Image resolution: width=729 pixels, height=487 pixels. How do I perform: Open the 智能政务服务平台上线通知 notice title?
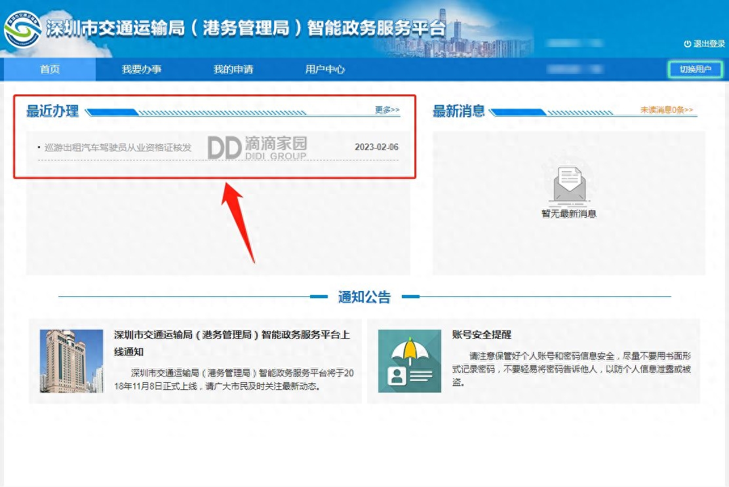[231, 343]
